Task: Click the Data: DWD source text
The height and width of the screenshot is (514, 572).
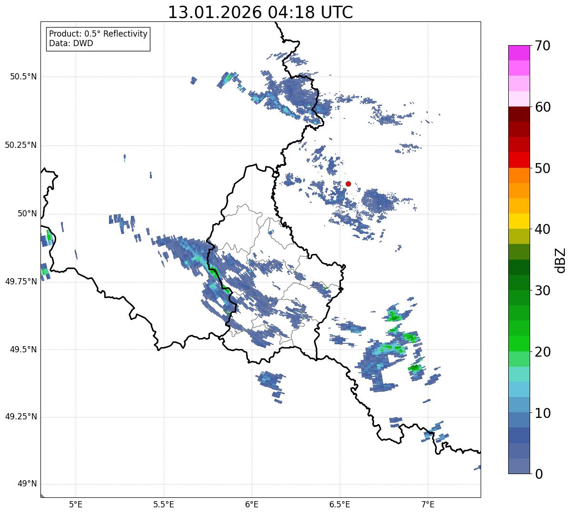Action: [x=71, y=43]
